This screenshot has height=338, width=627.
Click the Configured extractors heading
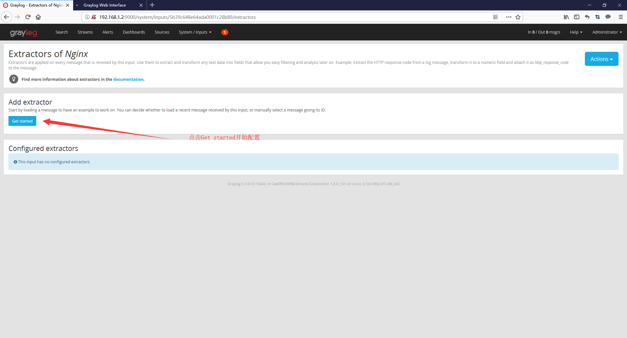pyautogui.click(x=43, y=148)
